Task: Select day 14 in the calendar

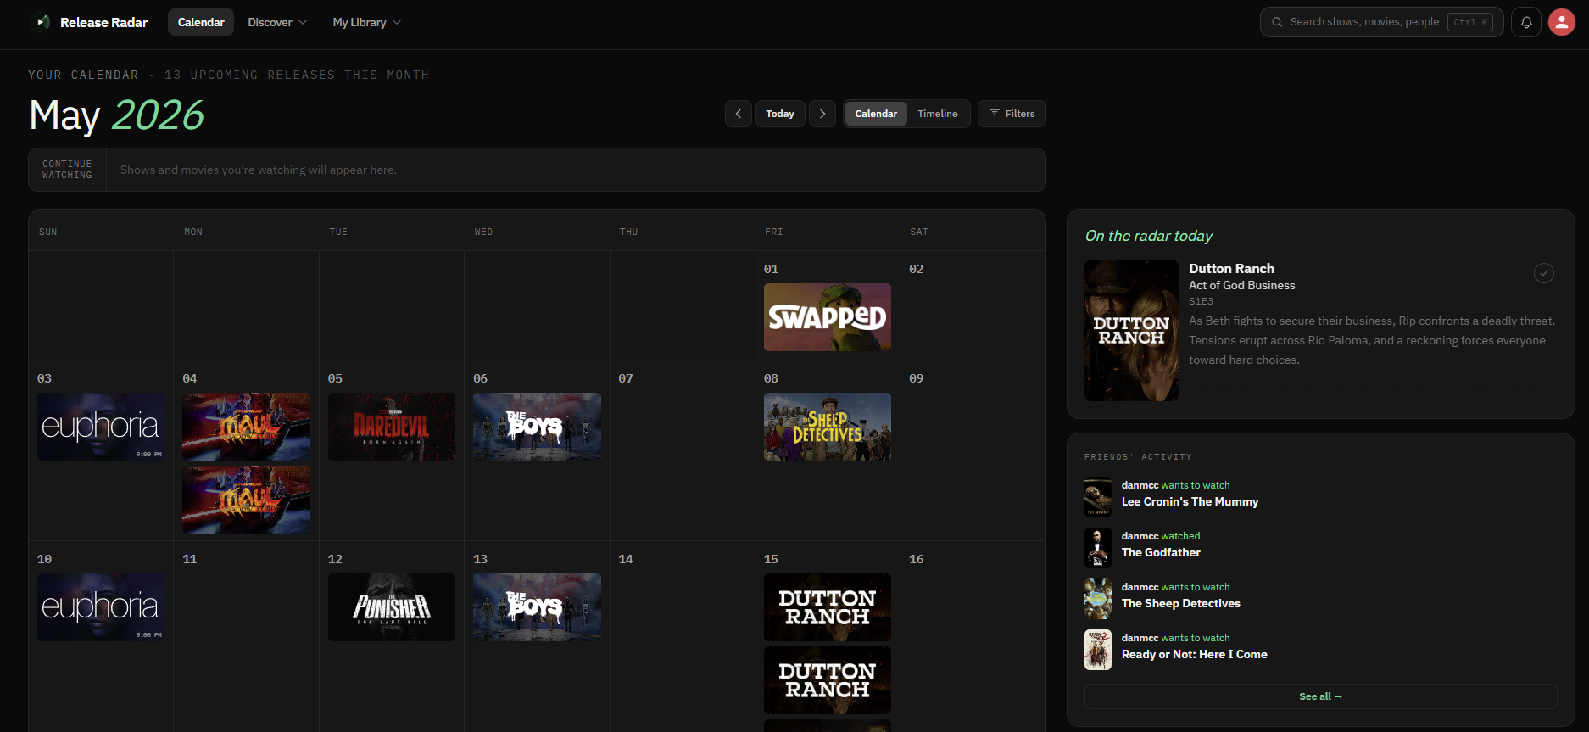Action: 683,636
